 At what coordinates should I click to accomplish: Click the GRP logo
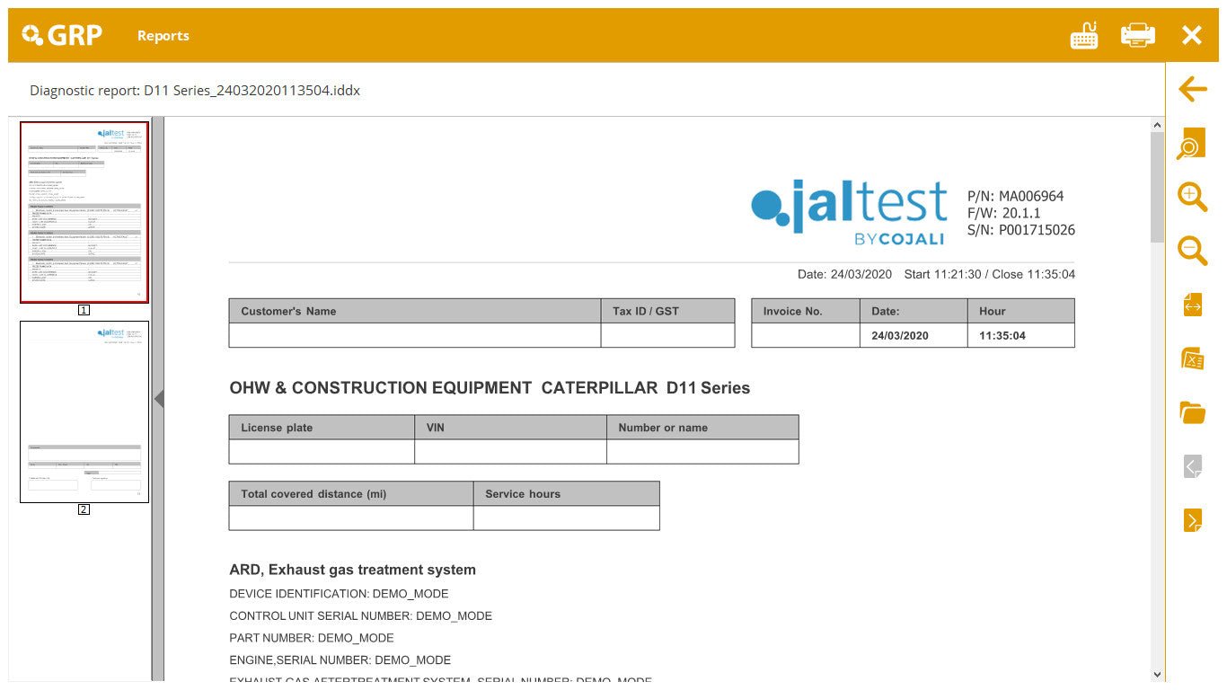60,35
